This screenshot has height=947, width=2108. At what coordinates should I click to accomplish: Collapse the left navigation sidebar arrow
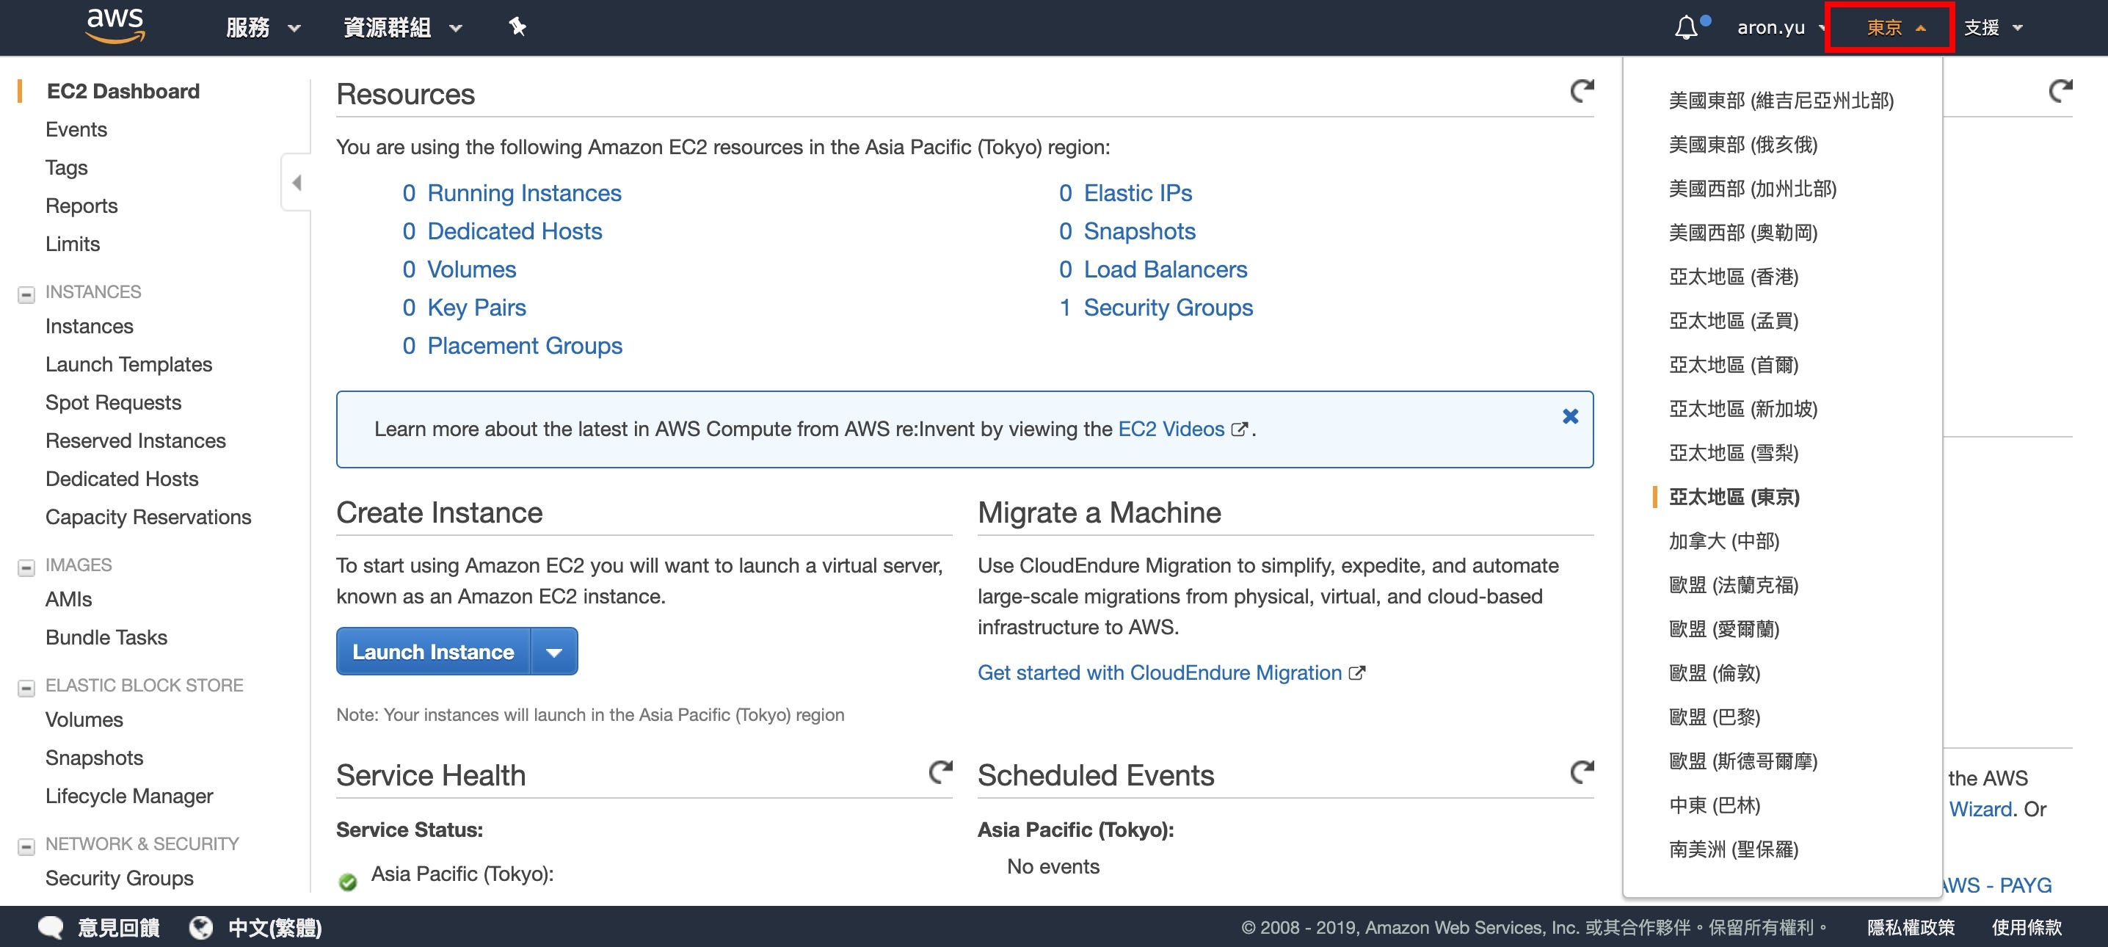297,183
